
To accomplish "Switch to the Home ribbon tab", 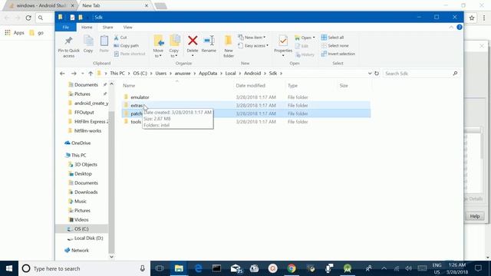I will (x=87, y=28).
